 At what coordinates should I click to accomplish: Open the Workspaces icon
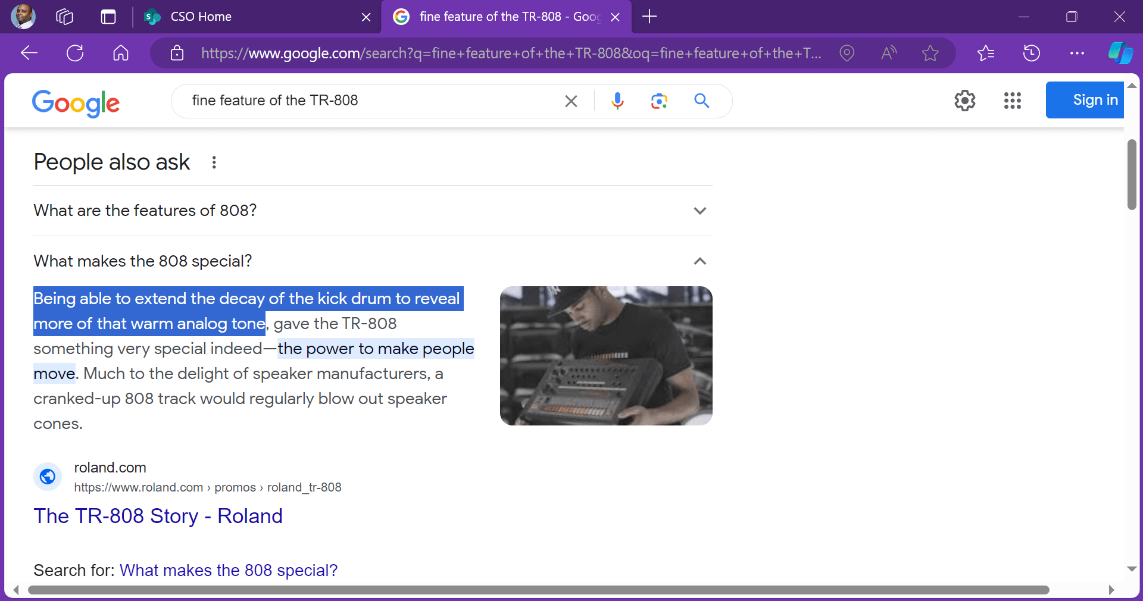coord(64,17)
